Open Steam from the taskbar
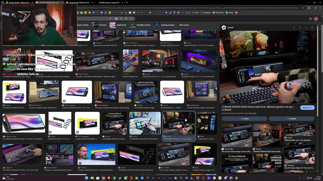323x181 pixels. 120,178
